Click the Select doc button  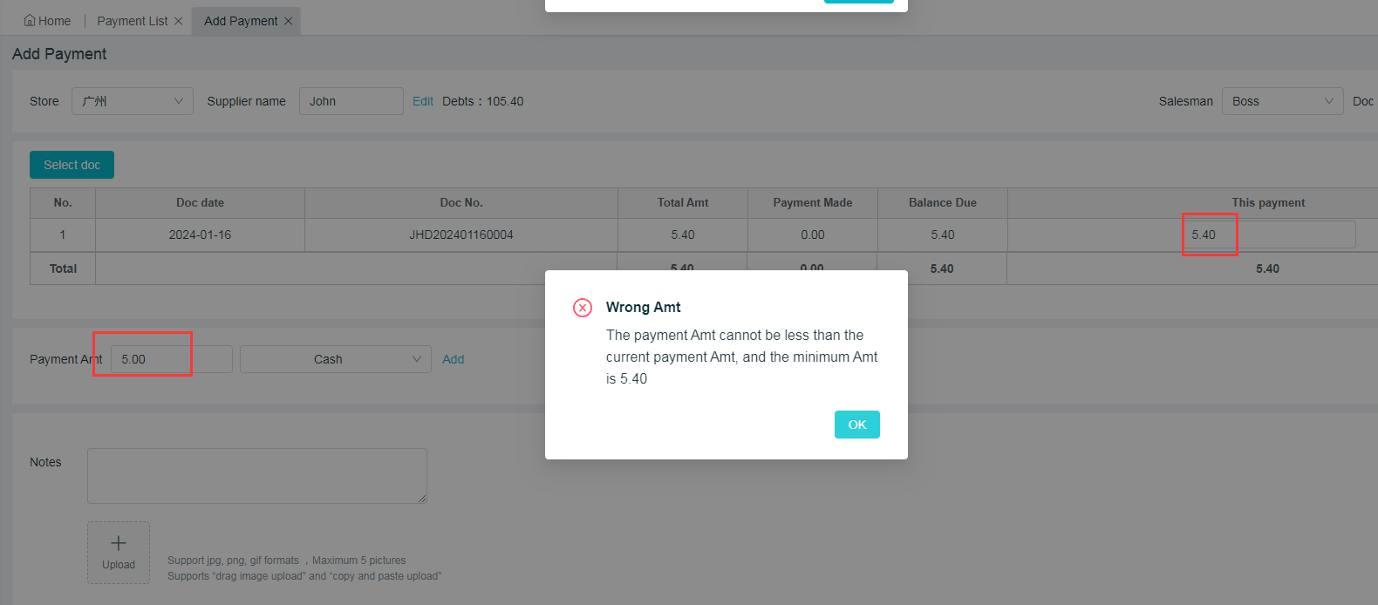click(x=72, y=165)
